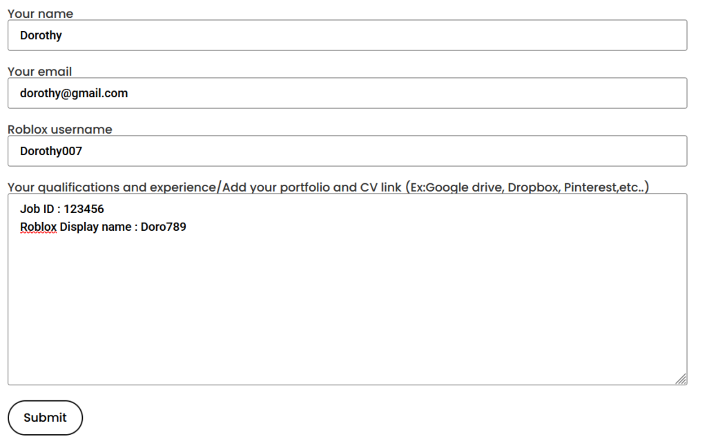The height and width of the screenshot is (439, 707).
Task: Click empty area of qualifications textarea
Action: 347,311
